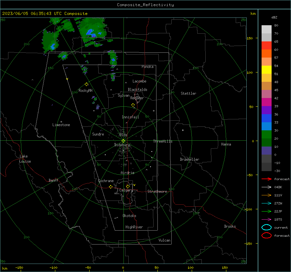Click the Sundre label
291x272 pixels.
(x=98, y=134)
